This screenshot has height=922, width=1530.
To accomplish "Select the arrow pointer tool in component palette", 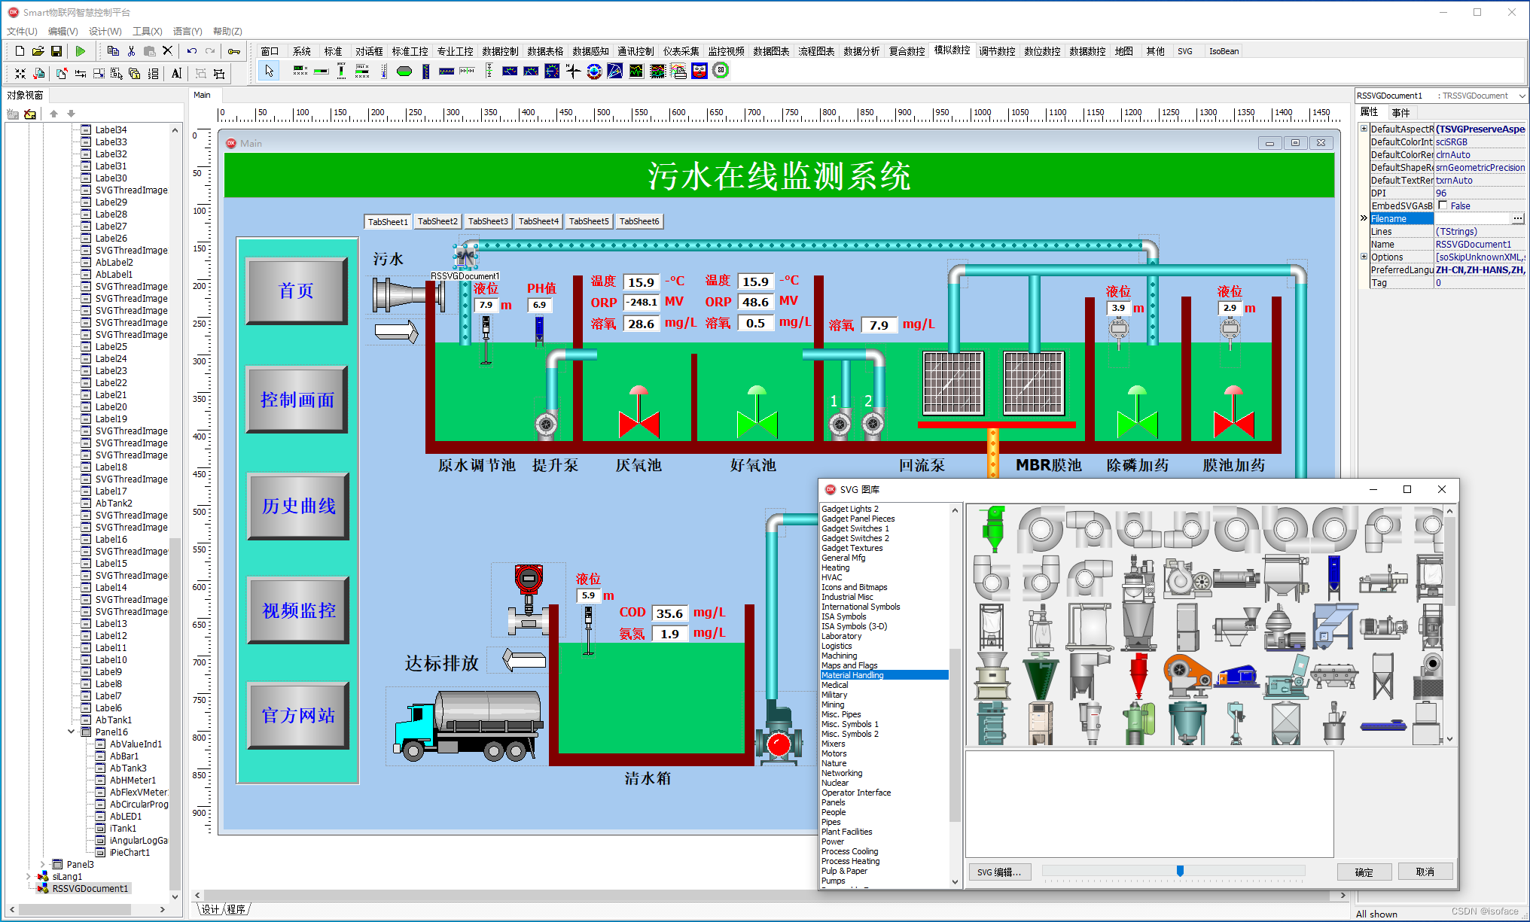I will pyautogui.click(x=269, y=71).
